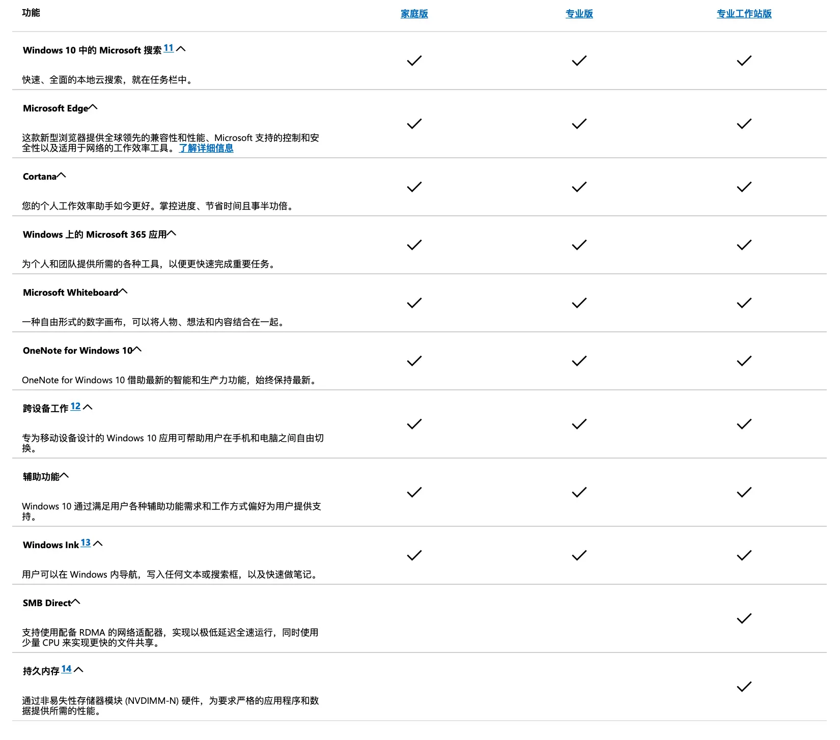Click 专业版 checkmark in Windows Ink row
840x740 pixels.
(x=579, y=556)
